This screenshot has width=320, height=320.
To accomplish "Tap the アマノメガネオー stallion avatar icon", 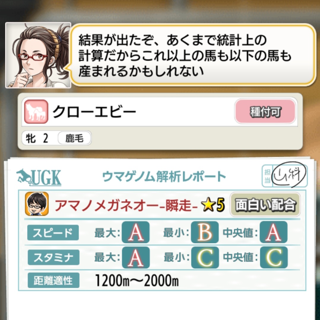I will [x=37, y=204].
